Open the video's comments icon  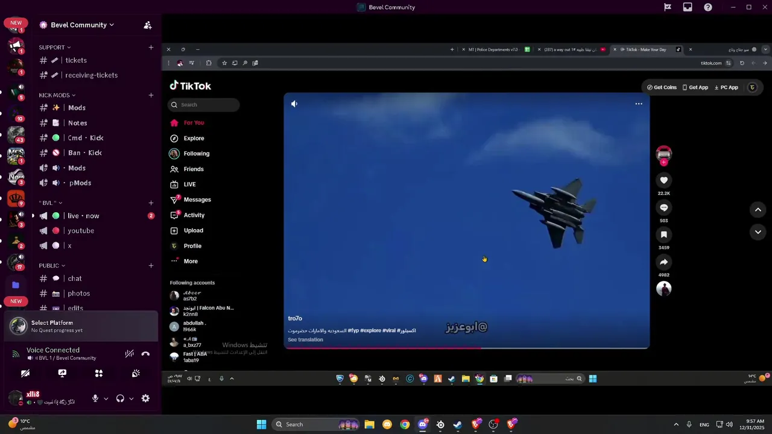click(664, 207)
